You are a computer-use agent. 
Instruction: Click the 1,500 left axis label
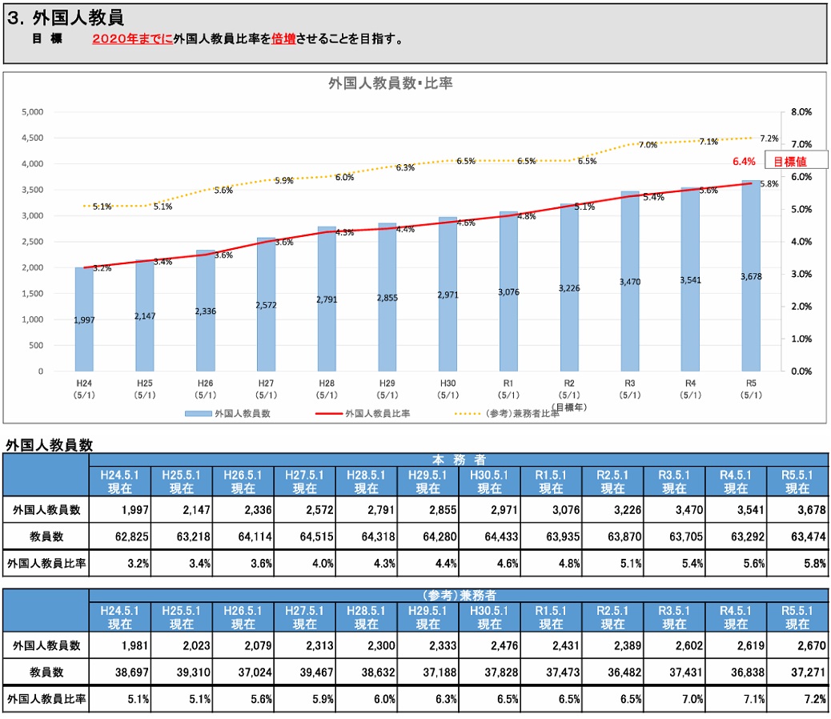32,294
